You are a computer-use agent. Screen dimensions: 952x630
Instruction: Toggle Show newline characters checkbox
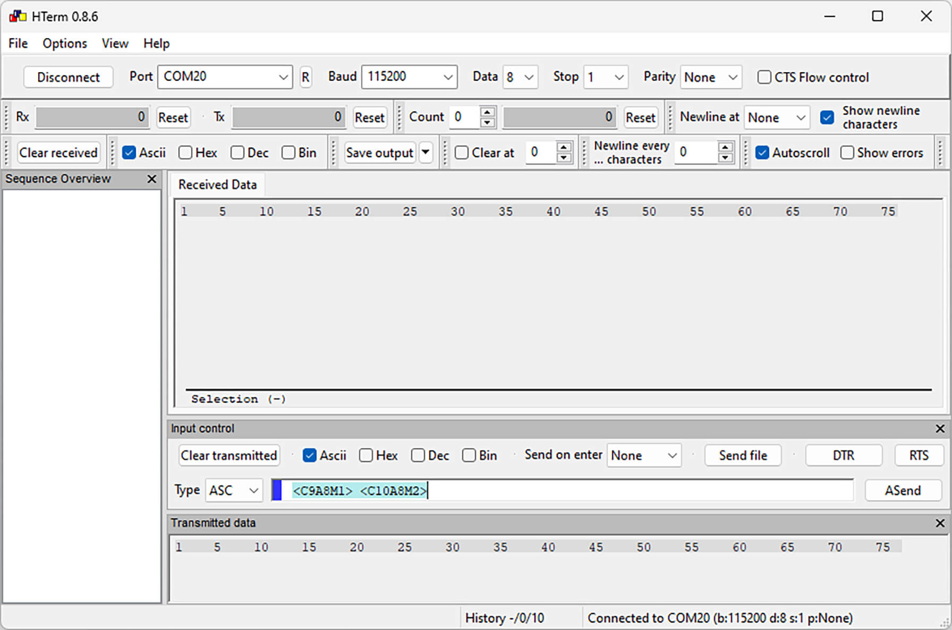click(827, 117)
